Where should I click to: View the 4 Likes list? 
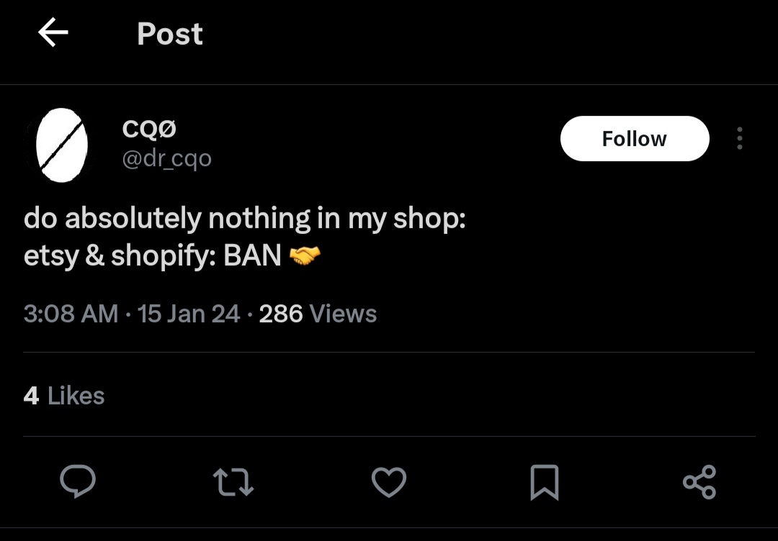(64, 396)
